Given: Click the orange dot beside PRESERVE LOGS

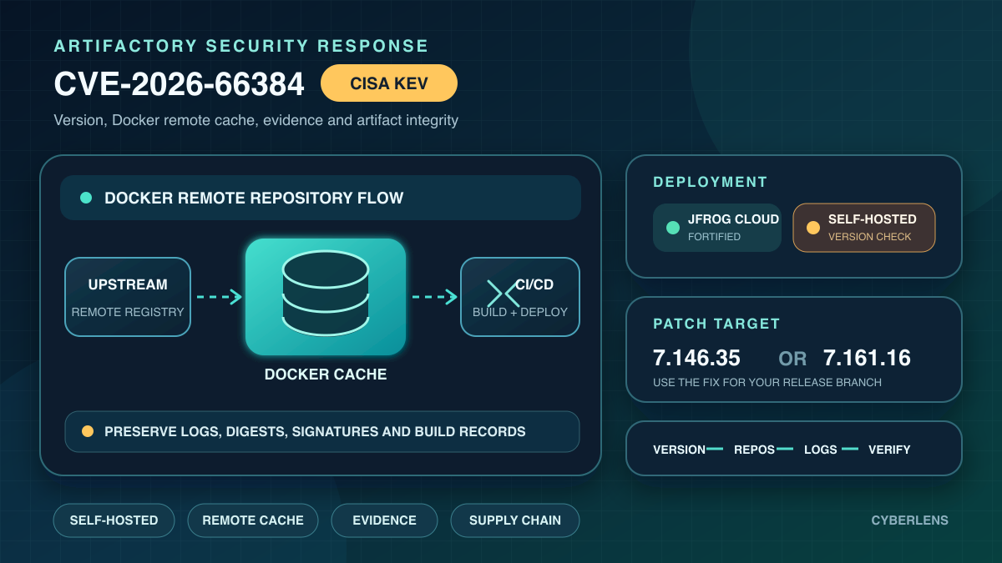Looking at the screenshot, I should pos(87,431).
